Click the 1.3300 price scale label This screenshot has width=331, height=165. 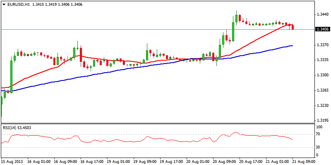(x=322, y=75)
